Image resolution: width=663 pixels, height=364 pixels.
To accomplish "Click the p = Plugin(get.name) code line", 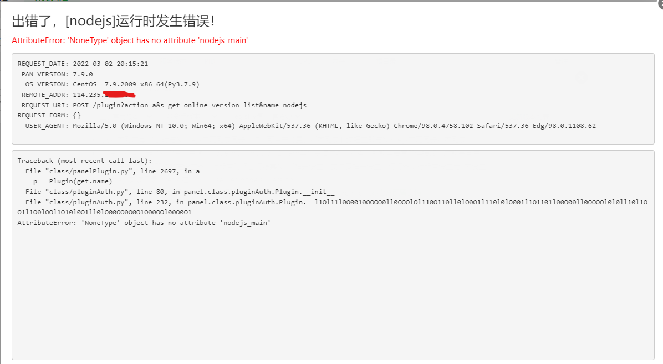I will [73, 181].
